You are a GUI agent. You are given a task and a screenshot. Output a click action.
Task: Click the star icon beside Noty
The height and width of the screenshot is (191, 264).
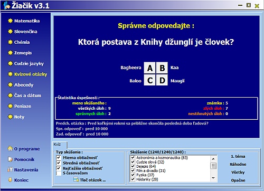[x=10, y=117]
